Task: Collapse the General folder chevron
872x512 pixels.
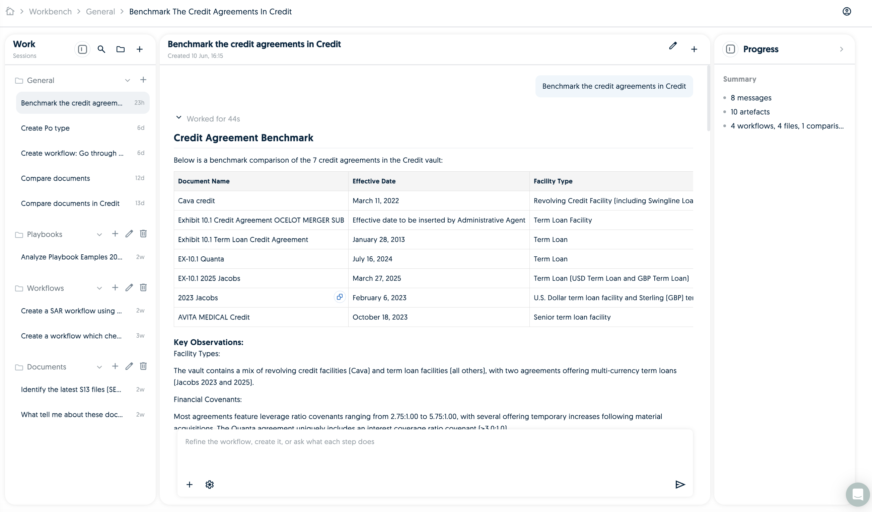Action: tap(127, 80)
